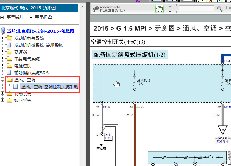Click the title bar 北京现代-瑞纳-2015-线路图
The width and height of the screenshot is (231, 166).
39,8
